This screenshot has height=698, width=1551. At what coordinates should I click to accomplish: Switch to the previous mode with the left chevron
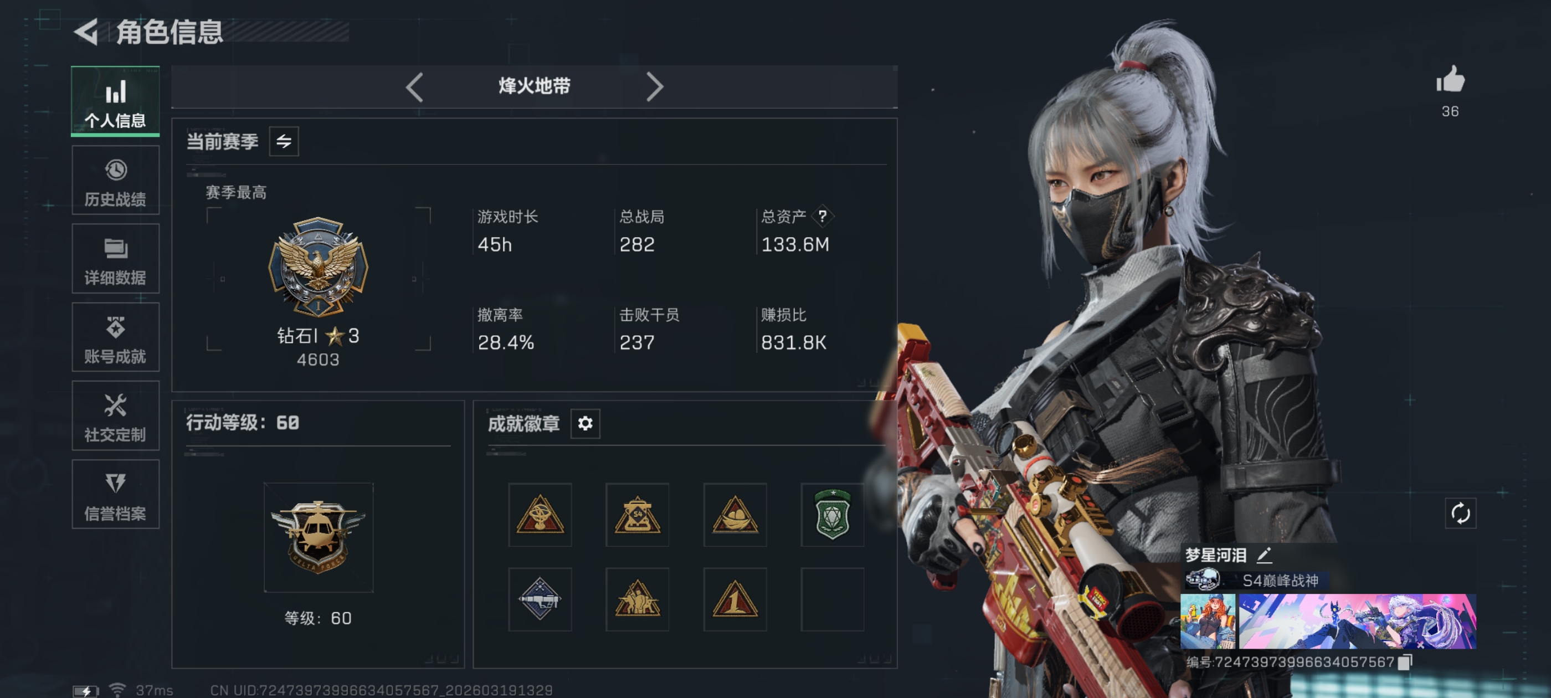point(415,87)
